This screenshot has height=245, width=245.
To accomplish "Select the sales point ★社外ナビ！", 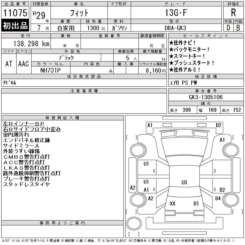I will [182, 43].
